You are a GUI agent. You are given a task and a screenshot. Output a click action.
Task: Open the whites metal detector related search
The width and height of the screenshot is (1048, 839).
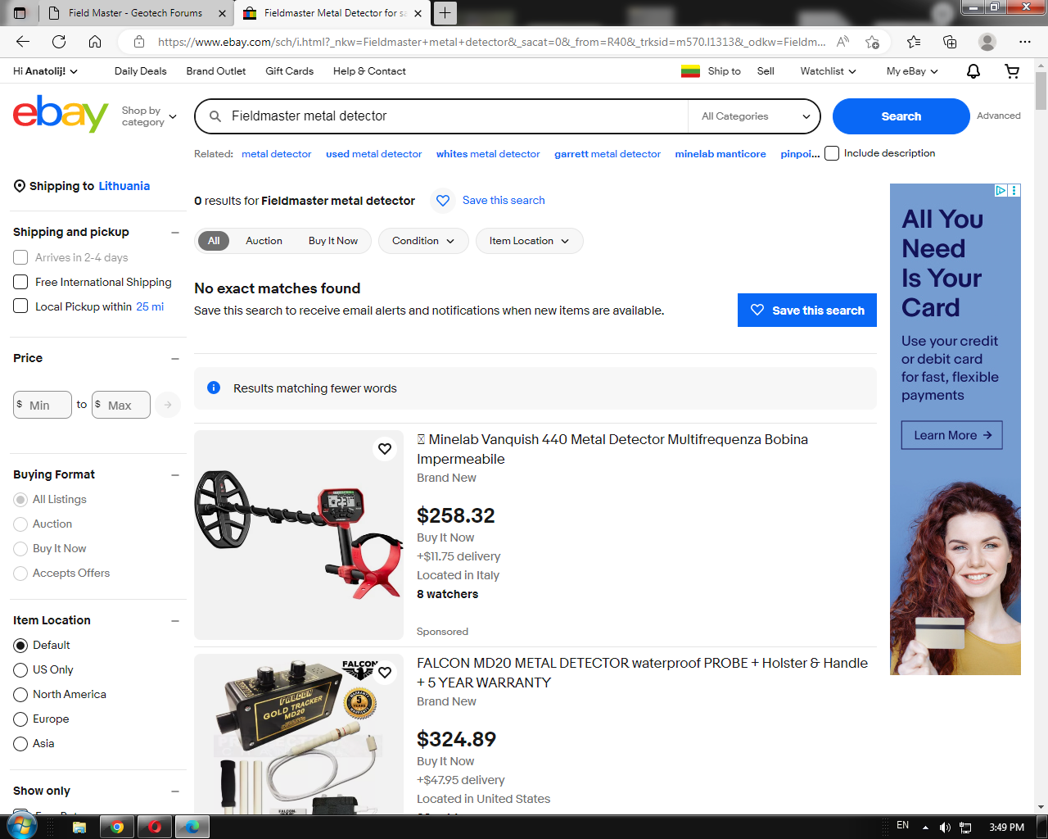pos(488,154)
